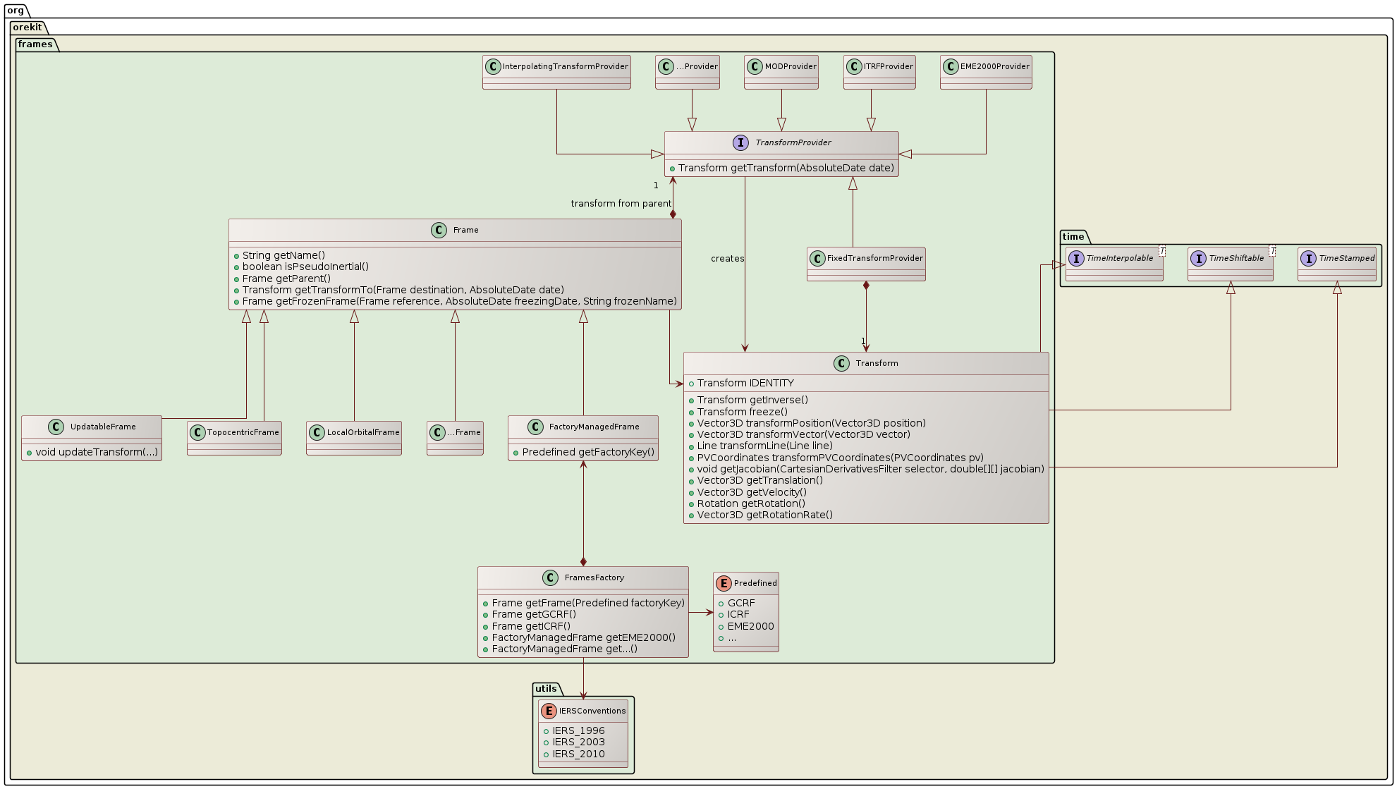This screenshot has height=789, width=1397.
Task: Click the Transform IDENTITY field
Action: click(x=745, y=384)
